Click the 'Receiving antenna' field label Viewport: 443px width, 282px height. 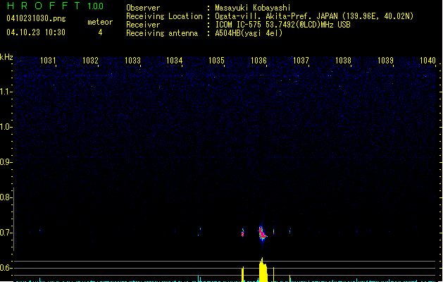162,33
